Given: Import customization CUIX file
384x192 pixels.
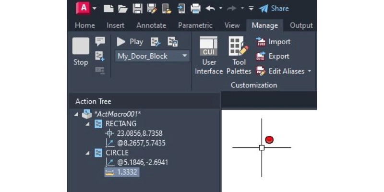Looking at the screenshot, I should pos(273,42).
